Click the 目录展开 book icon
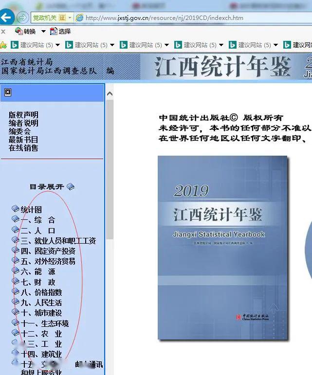The height and width of the screenshot is (375, 312). (x=71, y=187)
